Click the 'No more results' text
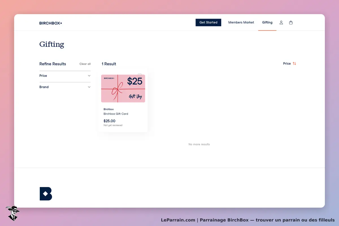Image resolution: width=339 pixels, height=226 pixels. point(199,144)
